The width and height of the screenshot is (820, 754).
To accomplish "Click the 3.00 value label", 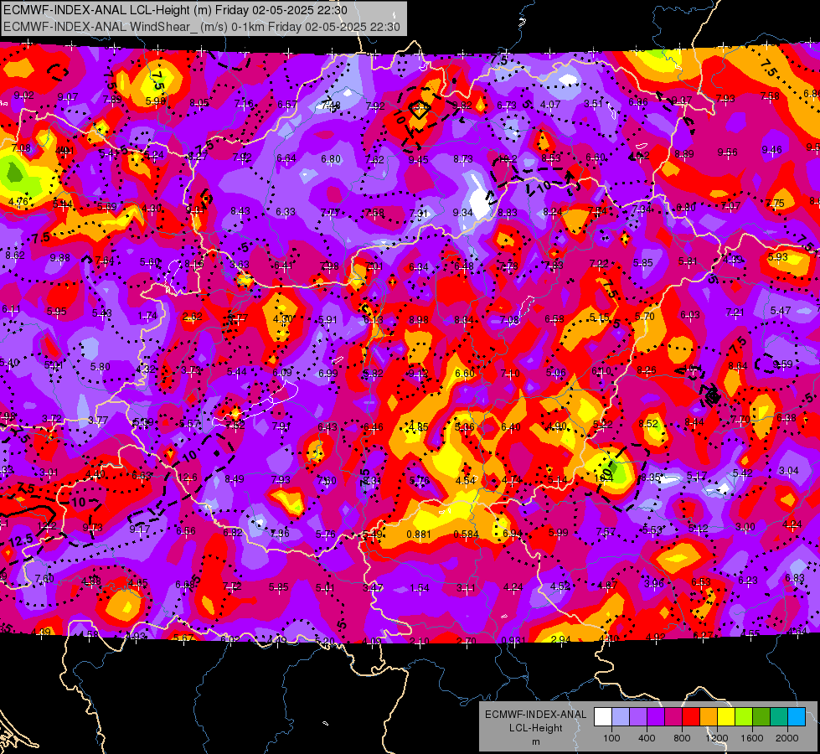I will [745, 526].
